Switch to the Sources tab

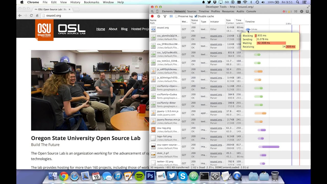coord(192,11)
